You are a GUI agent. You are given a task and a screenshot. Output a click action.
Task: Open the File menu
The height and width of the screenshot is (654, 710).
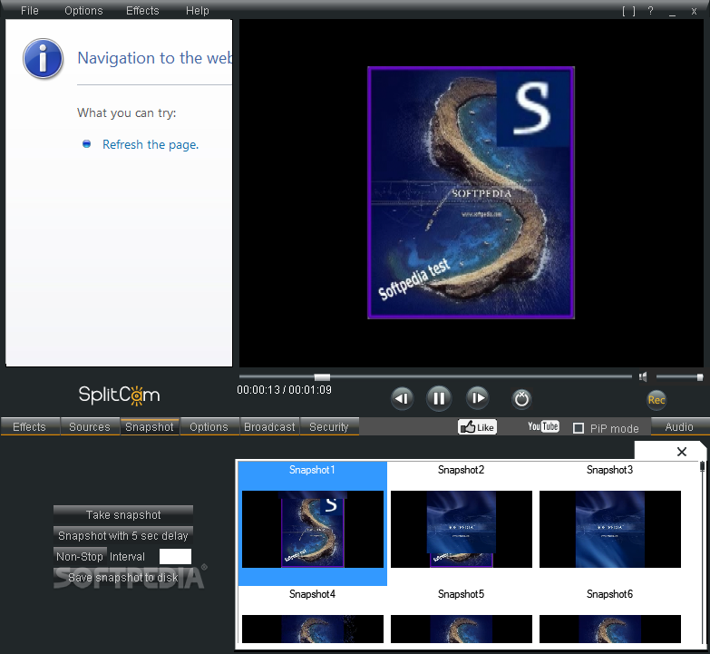click(x=29, y=10)
